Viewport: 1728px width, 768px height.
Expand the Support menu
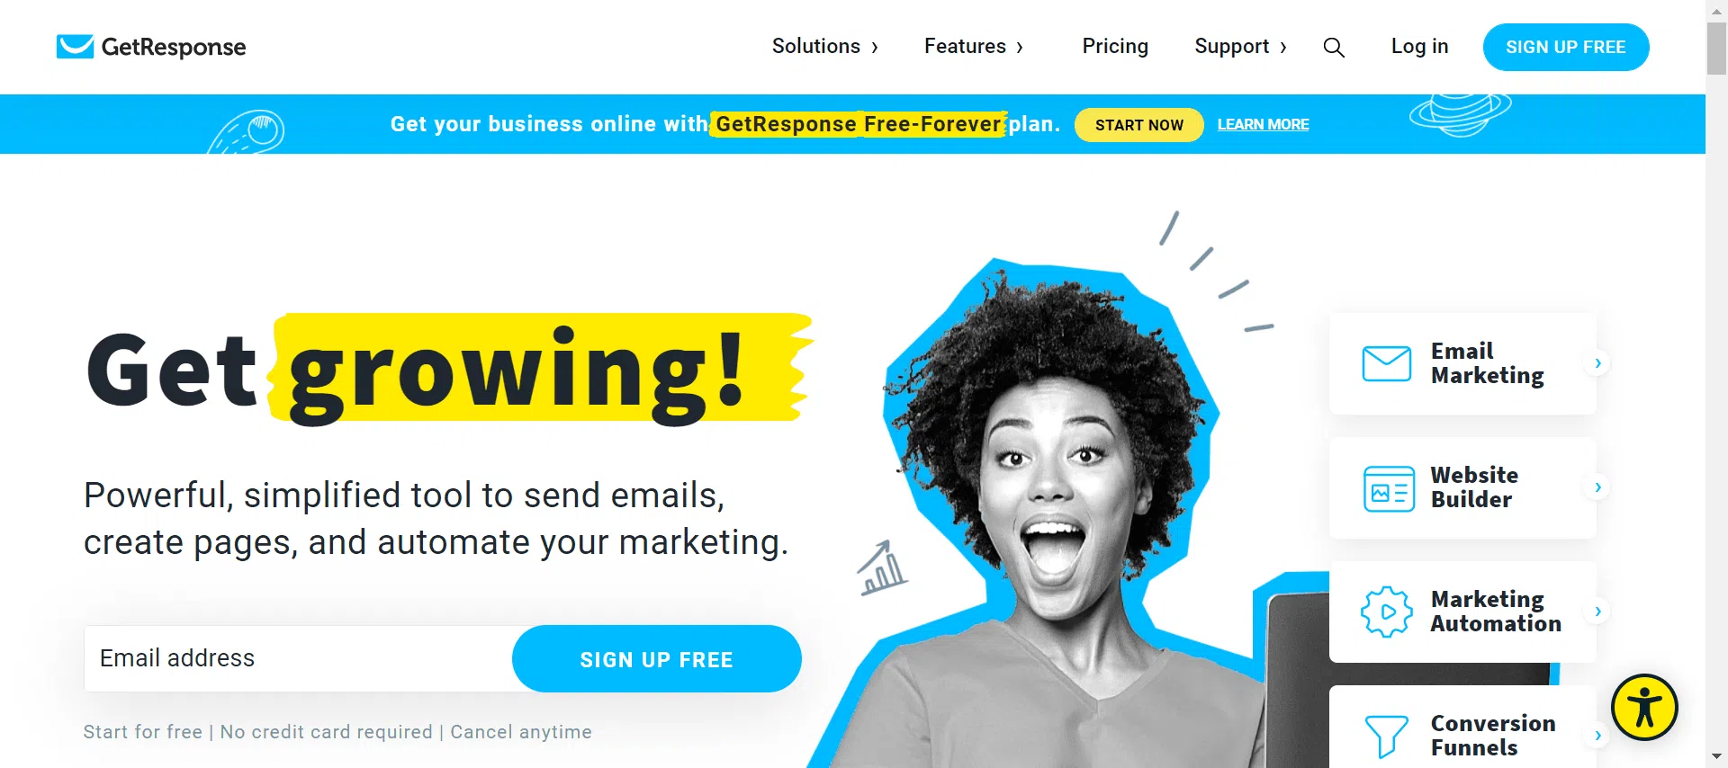coord(1240,47)
